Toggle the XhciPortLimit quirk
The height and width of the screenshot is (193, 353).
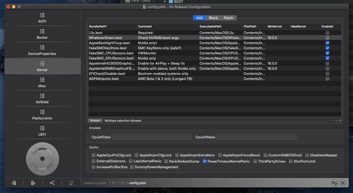pos(291,161)
